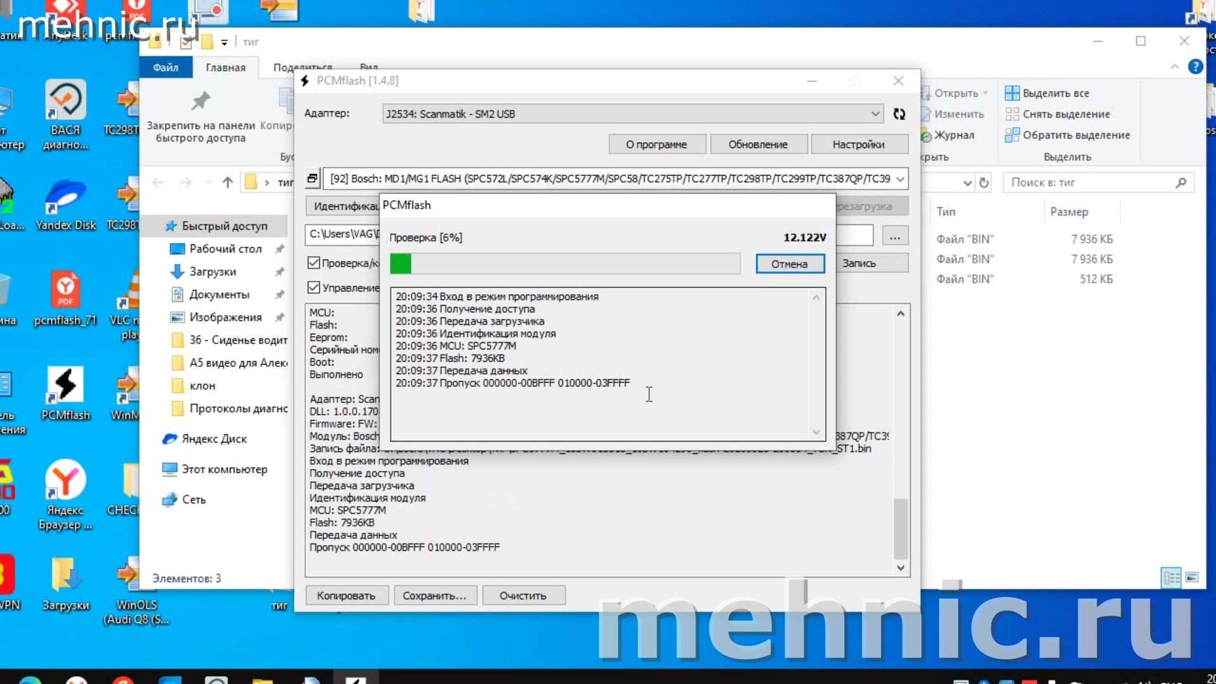
Task: Click the search magnifier in Explorer
Action: pos(1181,182)
